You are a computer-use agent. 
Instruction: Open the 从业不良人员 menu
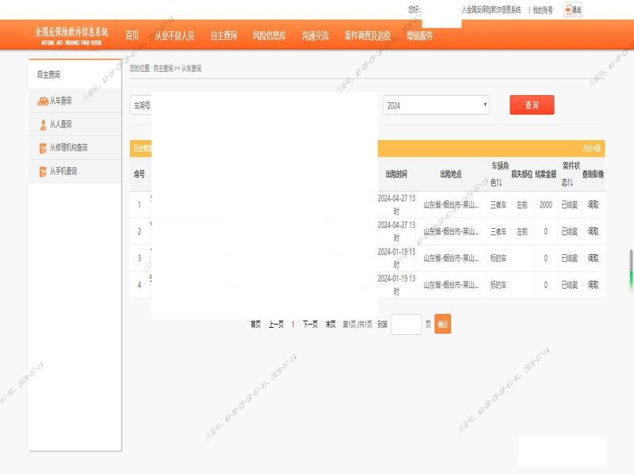click(x=174, y=36)
